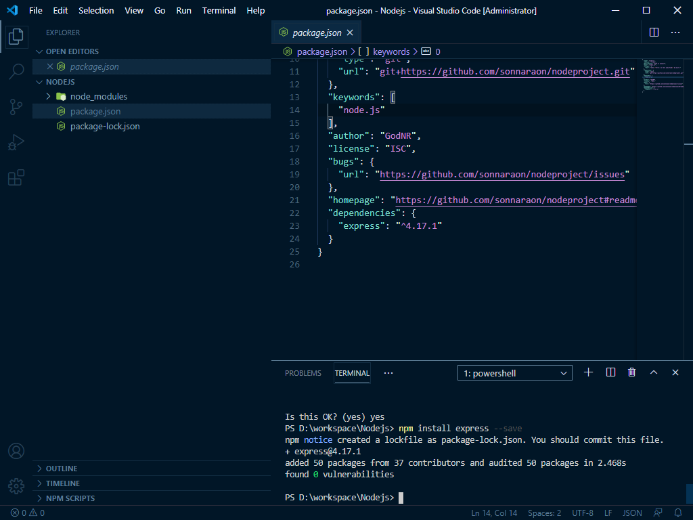The image size is (693, 520).
Task: Follow the homepage readme URL link
Action: pos(516,200)
